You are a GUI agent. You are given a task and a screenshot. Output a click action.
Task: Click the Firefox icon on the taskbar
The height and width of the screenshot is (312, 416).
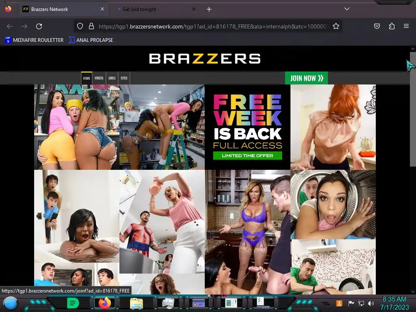pyautogui.click(x=104, y=303)
